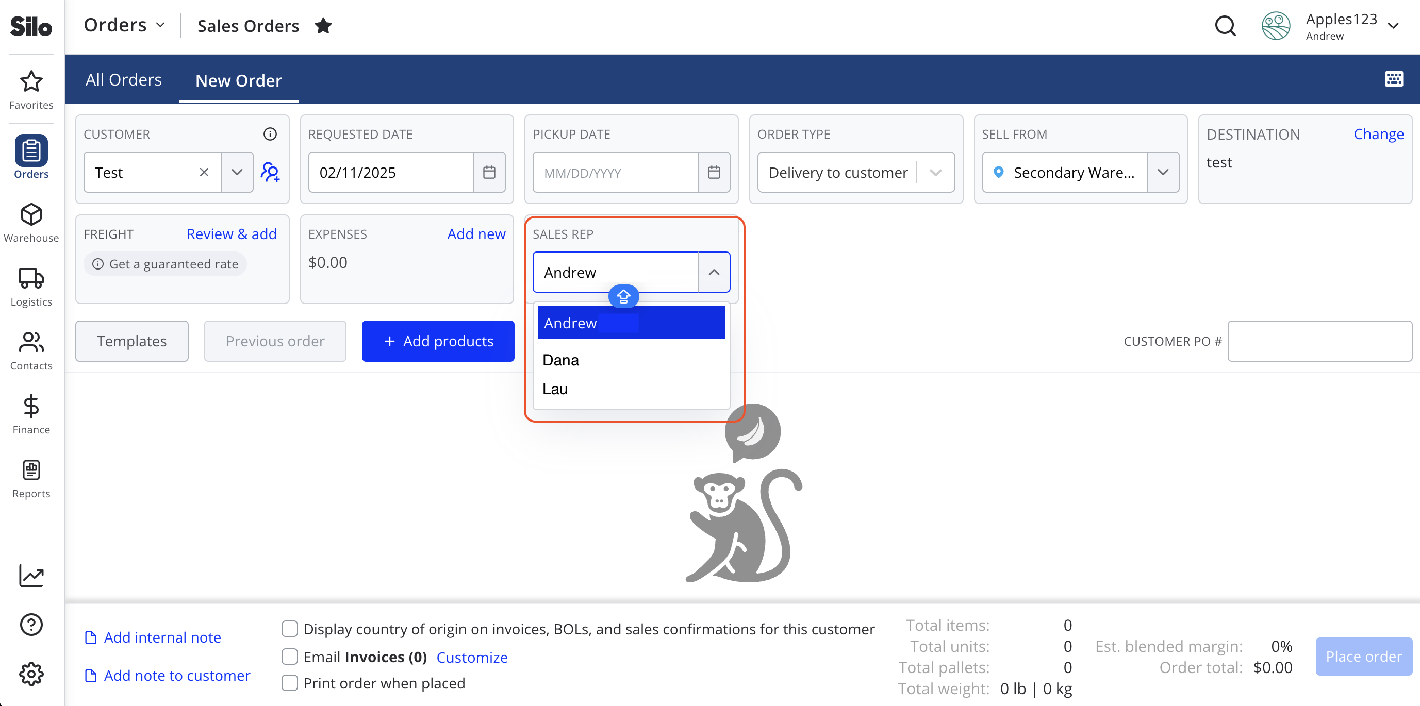Click Review & add freight link

coord(232,233)
